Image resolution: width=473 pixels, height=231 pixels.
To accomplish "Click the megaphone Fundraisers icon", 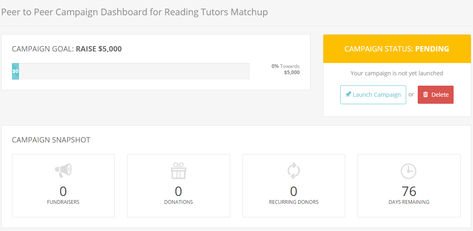I will click(x=64, y=170).
